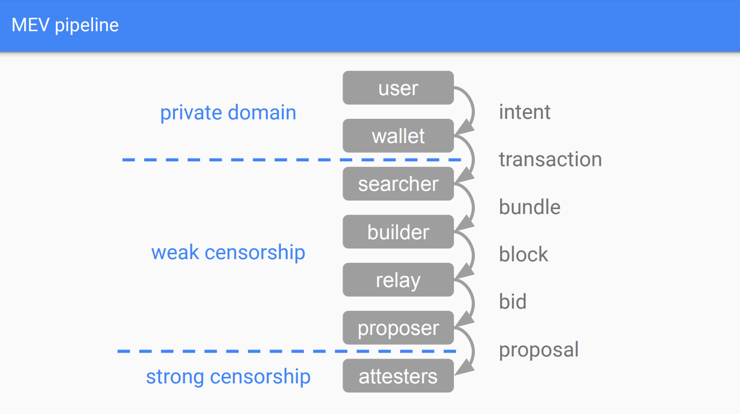This screenshot has width=740, height=414.
Task: Click the relay box
Action: coord(398,280)
